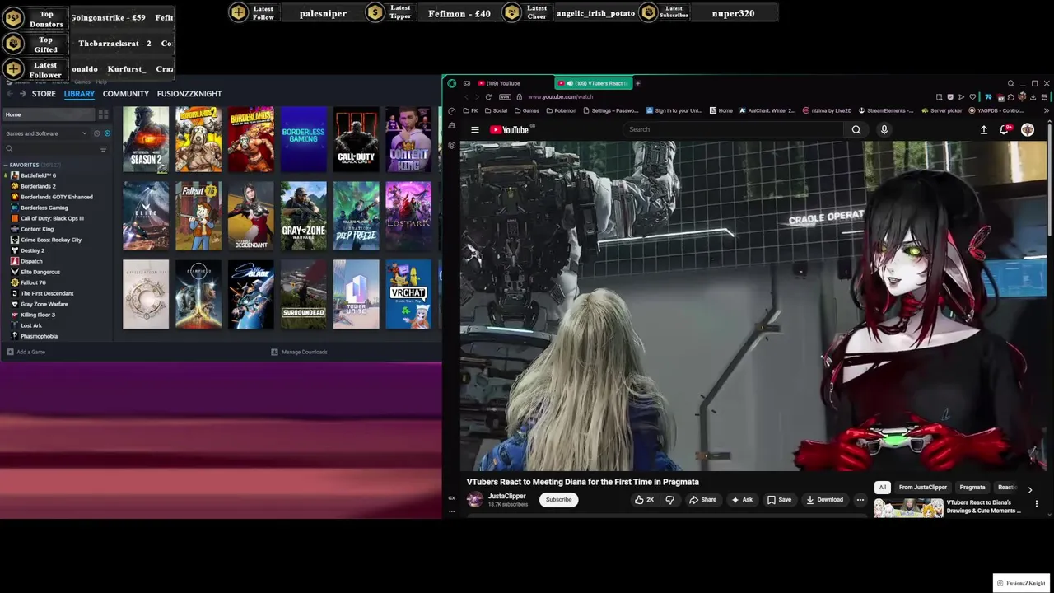Select the All filter chip
The image size is (1054, 593).
(x=882, y=488)
